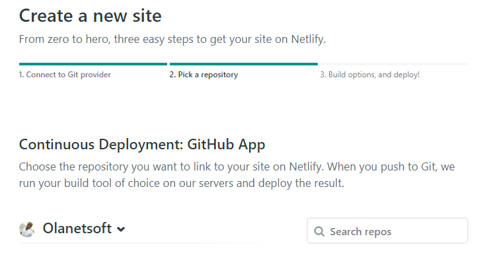Click the grey third progress bar segment
The image size is (479, 257).
pyautogui.click(x=394, y=64)
